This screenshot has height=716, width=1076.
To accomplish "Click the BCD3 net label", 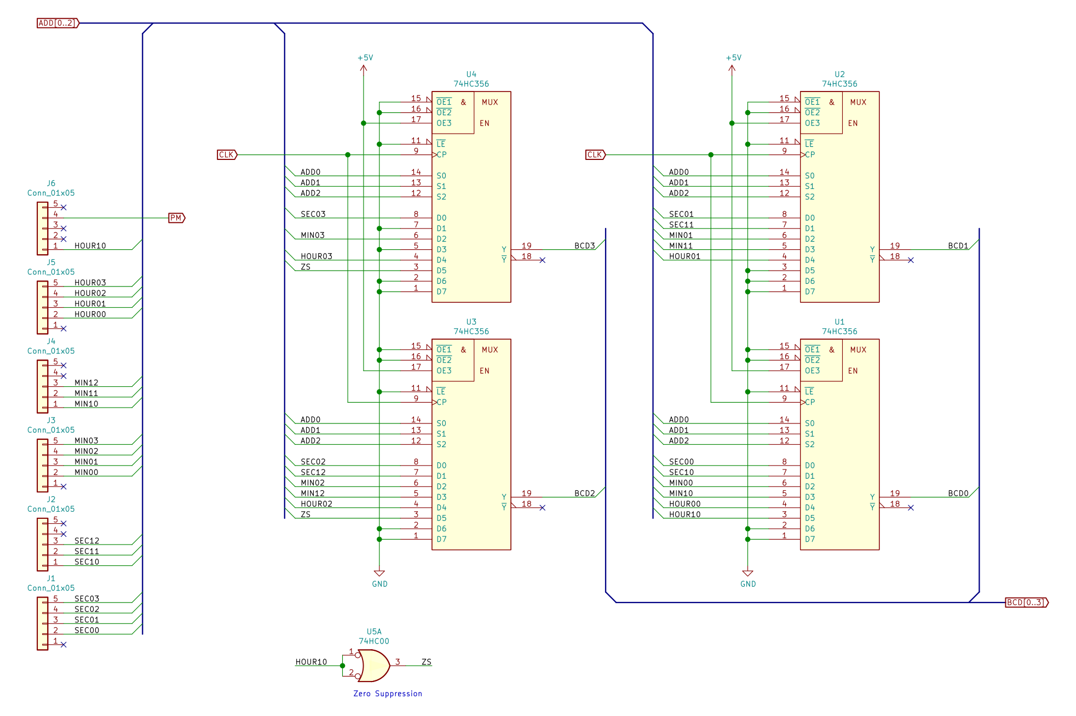I will (x=584, y=246).
